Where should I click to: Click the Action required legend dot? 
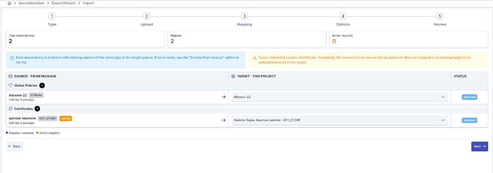(x=38, y=133)
